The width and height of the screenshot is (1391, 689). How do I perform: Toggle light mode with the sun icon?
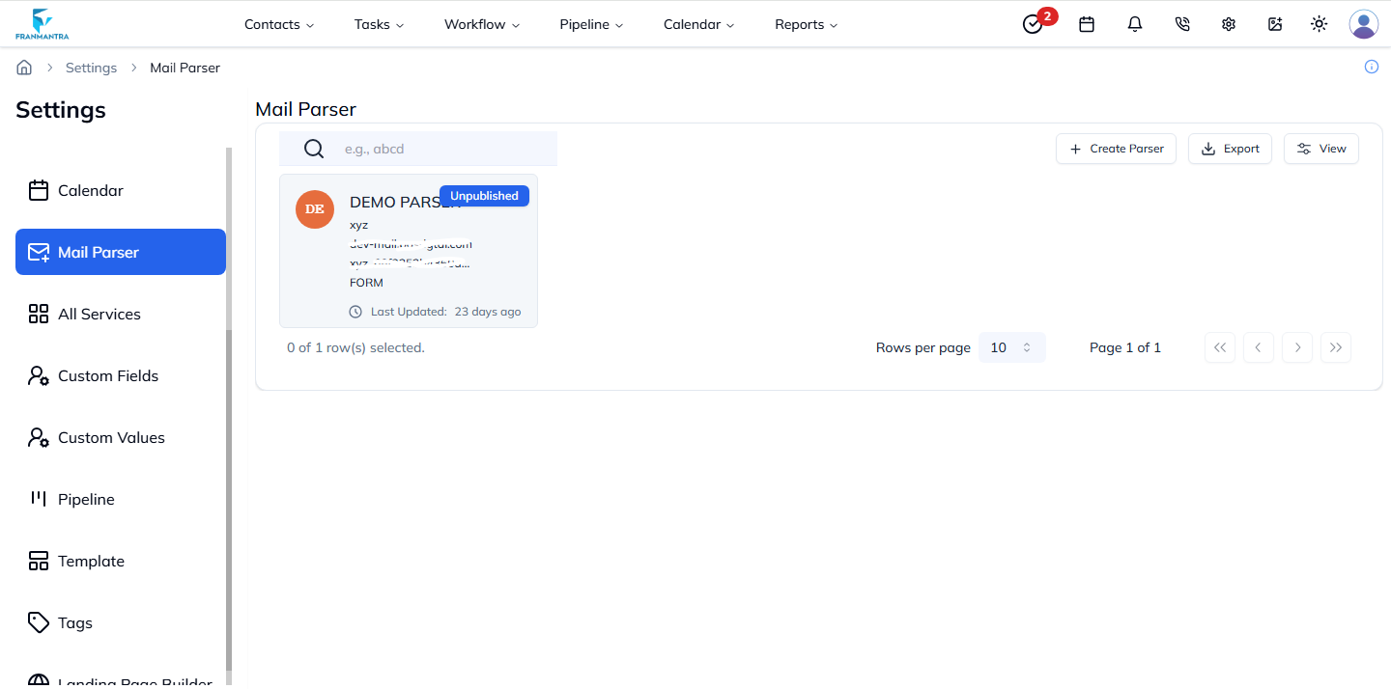pos(1319,24)
